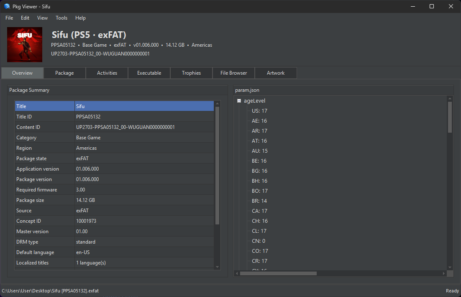The width and height of the screenshot is (461, 297).
Task: Switch to the Executable tab
Action: click(149, 73)
